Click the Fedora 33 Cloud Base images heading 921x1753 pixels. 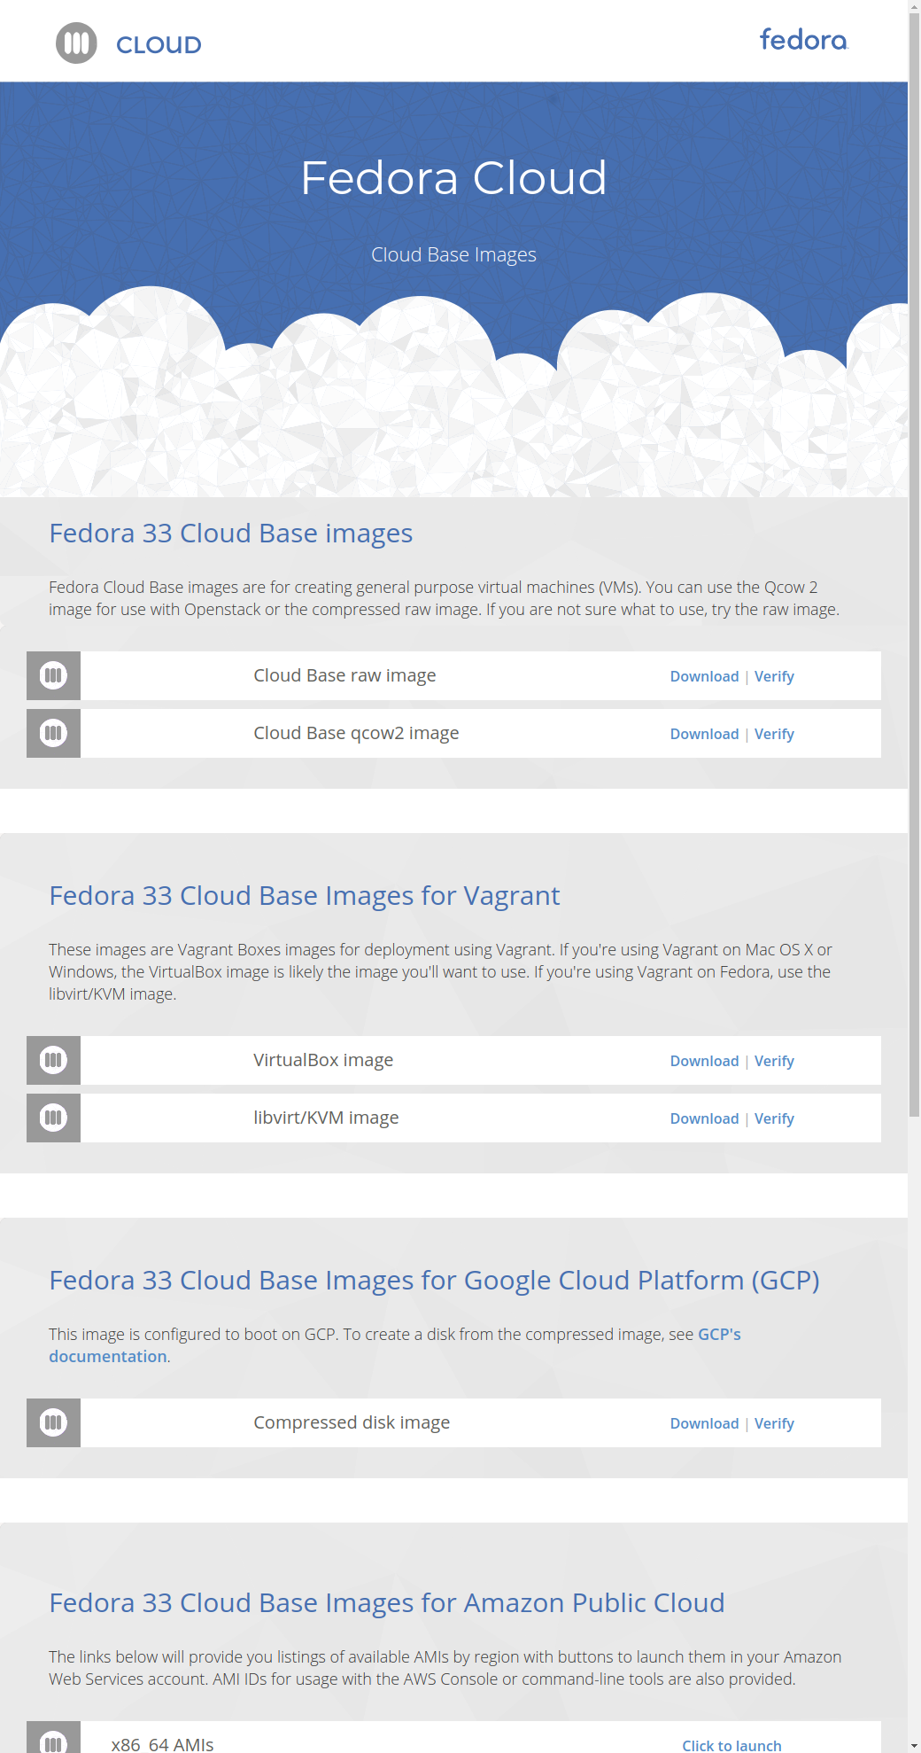(x=231, y=534)
